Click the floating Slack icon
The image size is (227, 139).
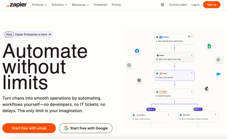click(218, 60)
